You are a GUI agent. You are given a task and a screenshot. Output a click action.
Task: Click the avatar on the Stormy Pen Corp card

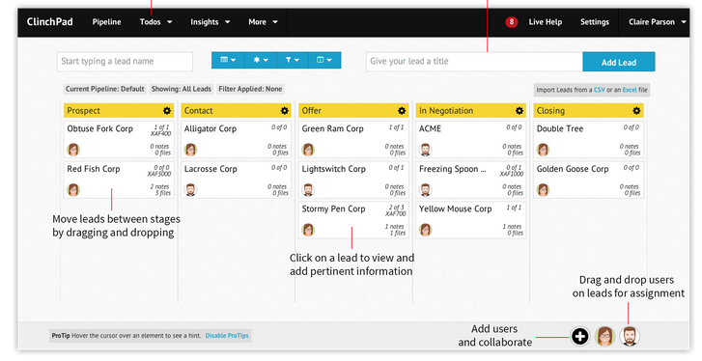pyautogui.click(x=308, y=230)
